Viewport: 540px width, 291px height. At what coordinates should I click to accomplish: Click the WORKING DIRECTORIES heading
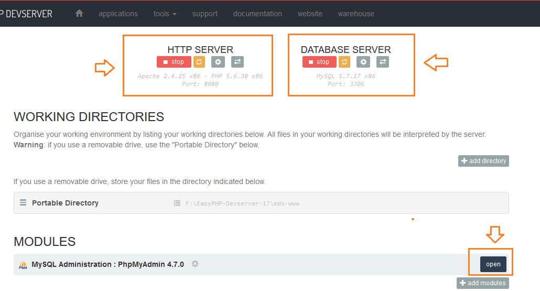pyautogui.click(x=89, y=117)
